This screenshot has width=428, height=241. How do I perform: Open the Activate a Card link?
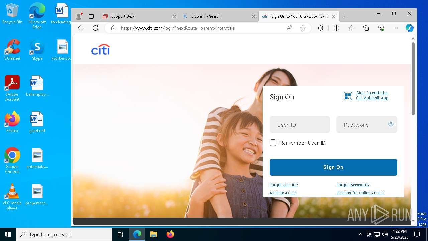click(283, 193)
